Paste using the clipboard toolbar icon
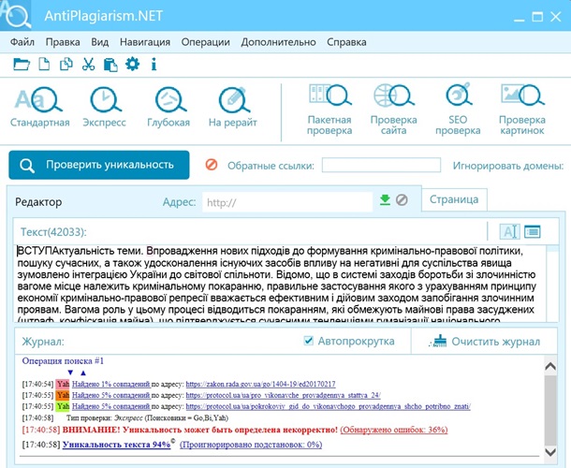 (110, 65)
